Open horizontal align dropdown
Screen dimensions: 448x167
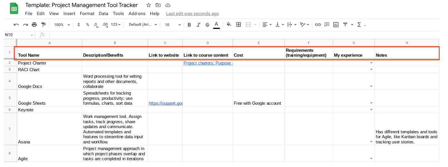(267, 25)
